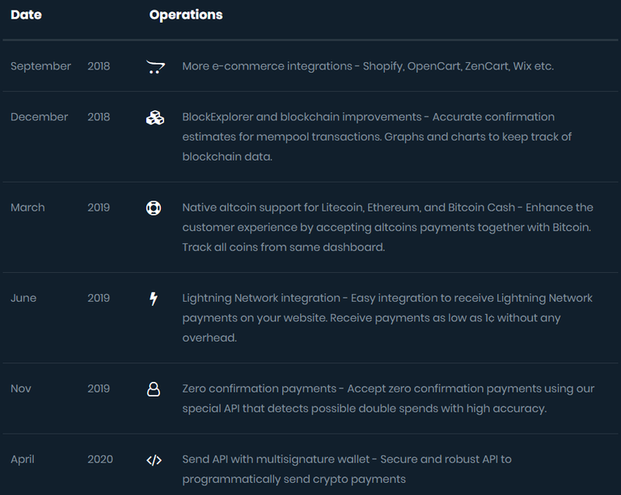Click the shopping cart icon
This screenshot has width=621, height=495.
click(x=155, y=67)
